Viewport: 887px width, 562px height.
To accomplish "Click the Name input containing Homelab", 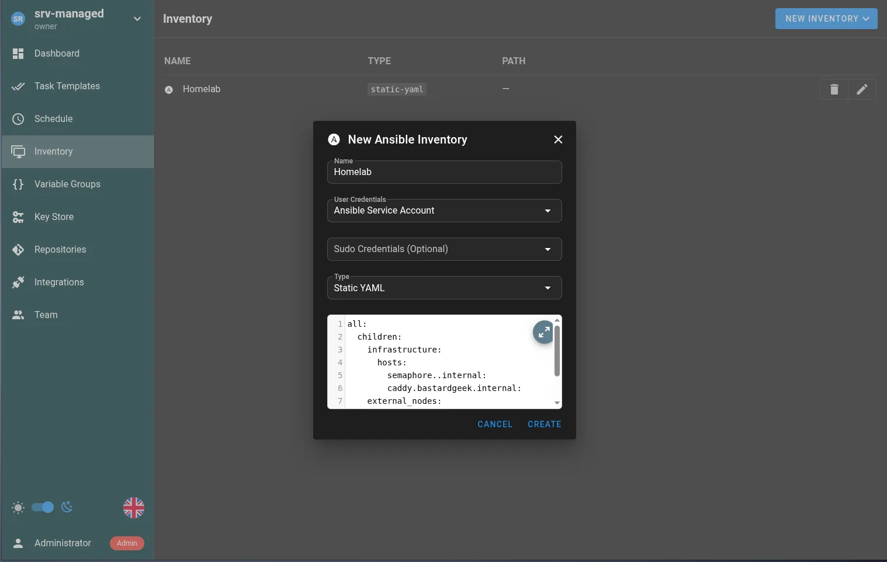I will tap(444, 172).
